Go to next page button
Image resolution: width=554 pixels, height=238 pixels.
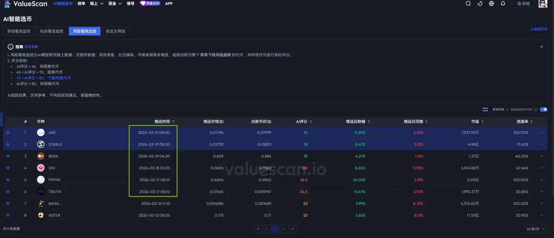click(284, 229)
